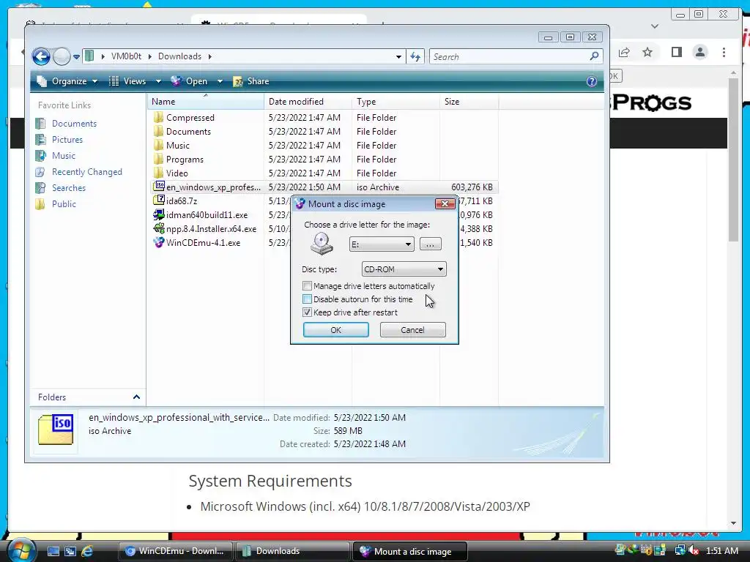This screenshot has width=750, height=562.
Task: Click the browser vertical scrollbar
Action: point(734,160)
